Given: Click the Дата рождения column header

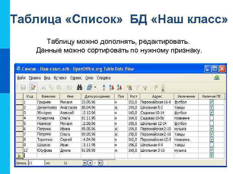Looking at the screenshot, I should pyautogui.click(x=97, y=96).
